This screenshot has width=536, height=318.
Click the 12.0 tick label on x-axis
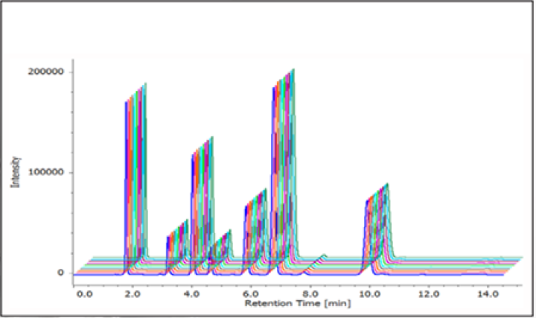coord(428,293)
